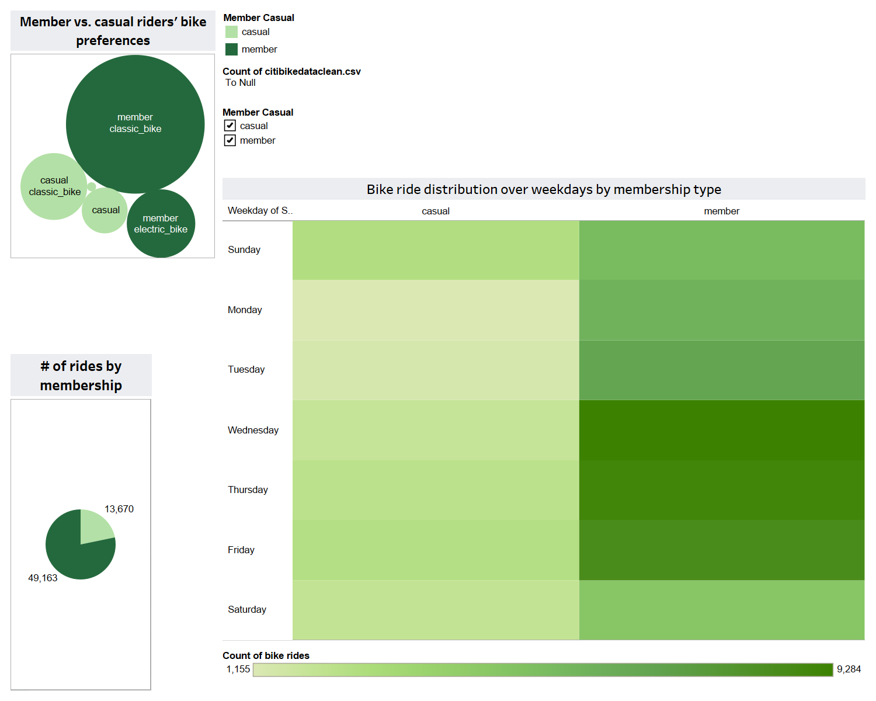This screenshot has height=701, width=876.
Task: Click the Member Casual legend header
Action: coord(259,18)
